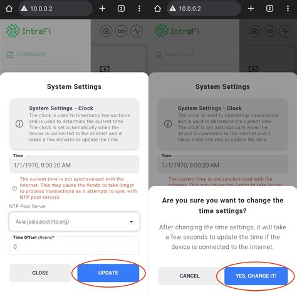297x292 pixels.
Task: Click the UPDATE button
Action: click(x=108, y=273)
